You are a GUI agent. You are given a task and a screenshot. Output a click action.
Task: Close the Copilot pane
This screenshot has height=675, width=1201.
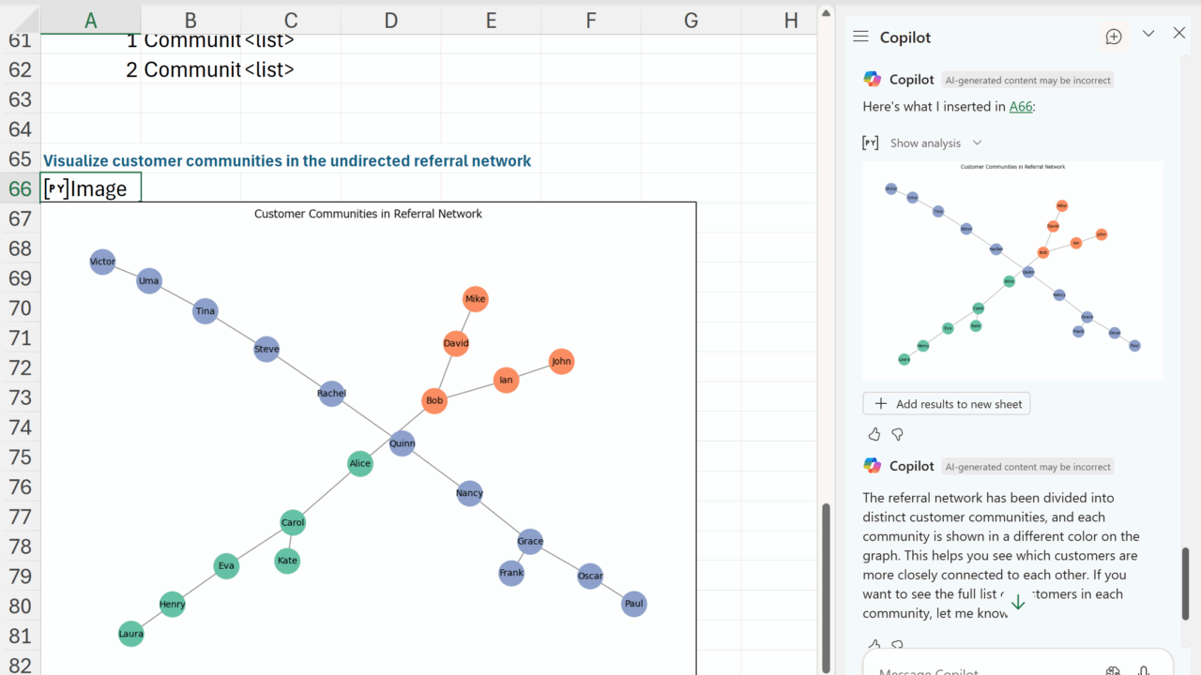click(x=1179, y=34)
